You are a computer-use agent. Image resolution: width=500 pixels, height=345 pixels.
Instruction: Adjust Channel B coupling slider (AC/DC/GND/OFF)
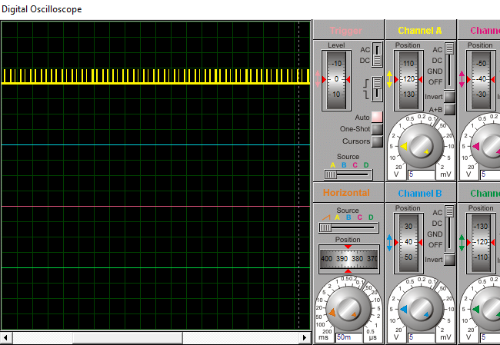tap(449, 229)
